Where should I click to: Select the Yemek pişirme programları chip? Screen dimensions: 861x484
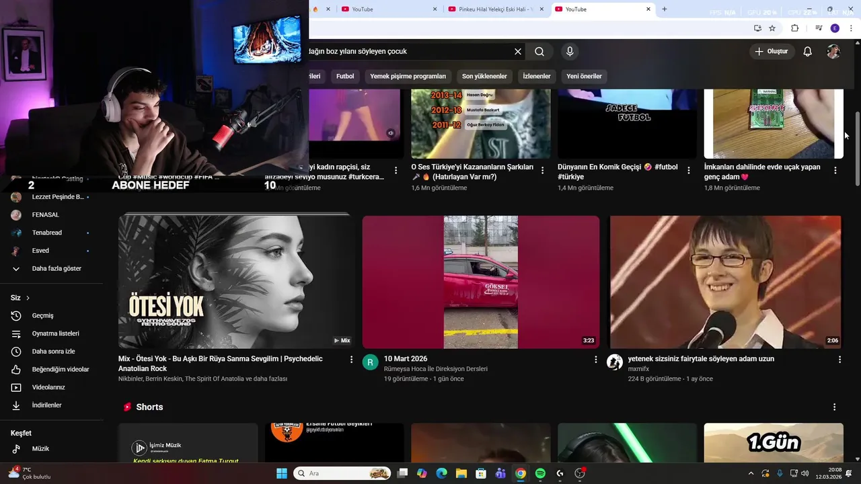pyautogui.click(x=408, y=76)
